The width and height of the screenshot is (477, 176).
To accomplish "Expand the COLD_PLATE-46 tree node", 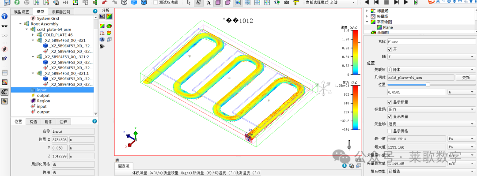I will (33, 35).
